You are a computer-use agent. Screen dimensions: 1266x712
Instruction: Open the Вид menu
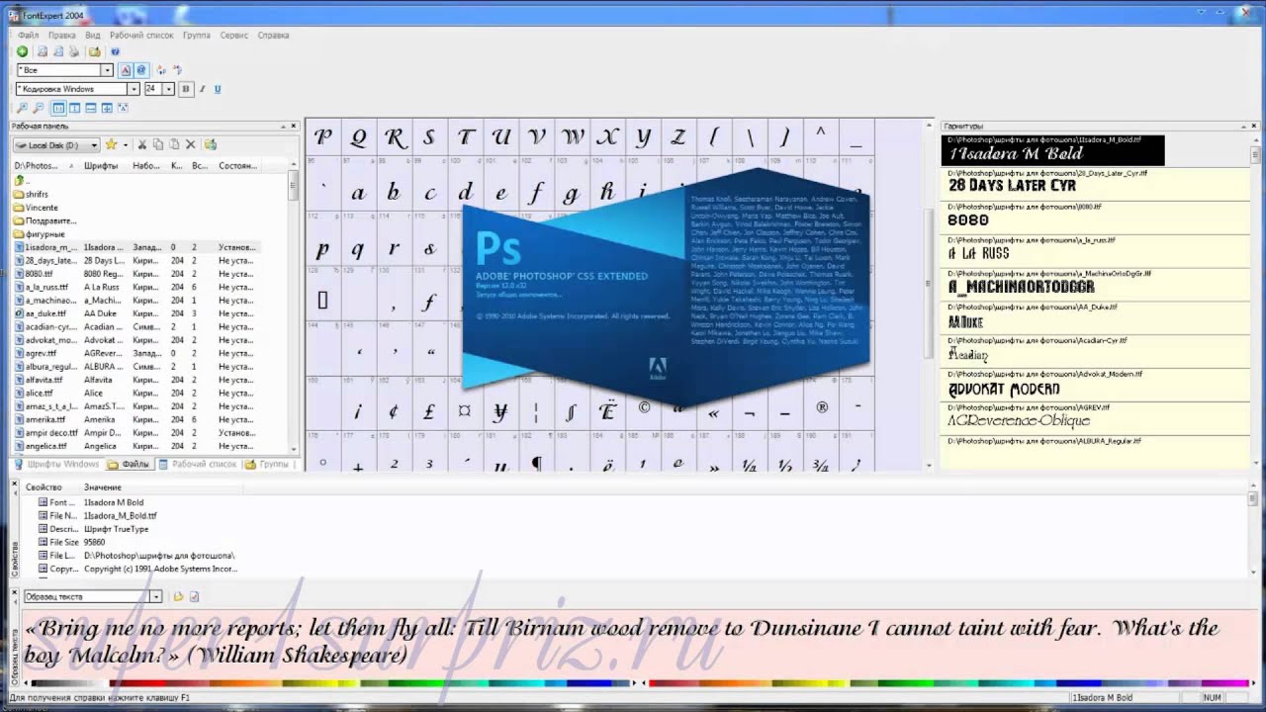tap(93, 35)
